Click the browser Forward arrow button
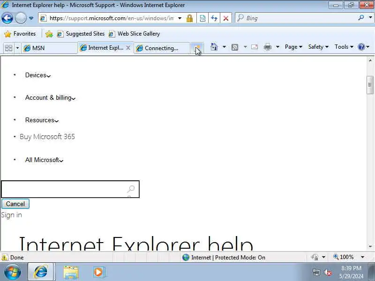 (x=21, y=18)
